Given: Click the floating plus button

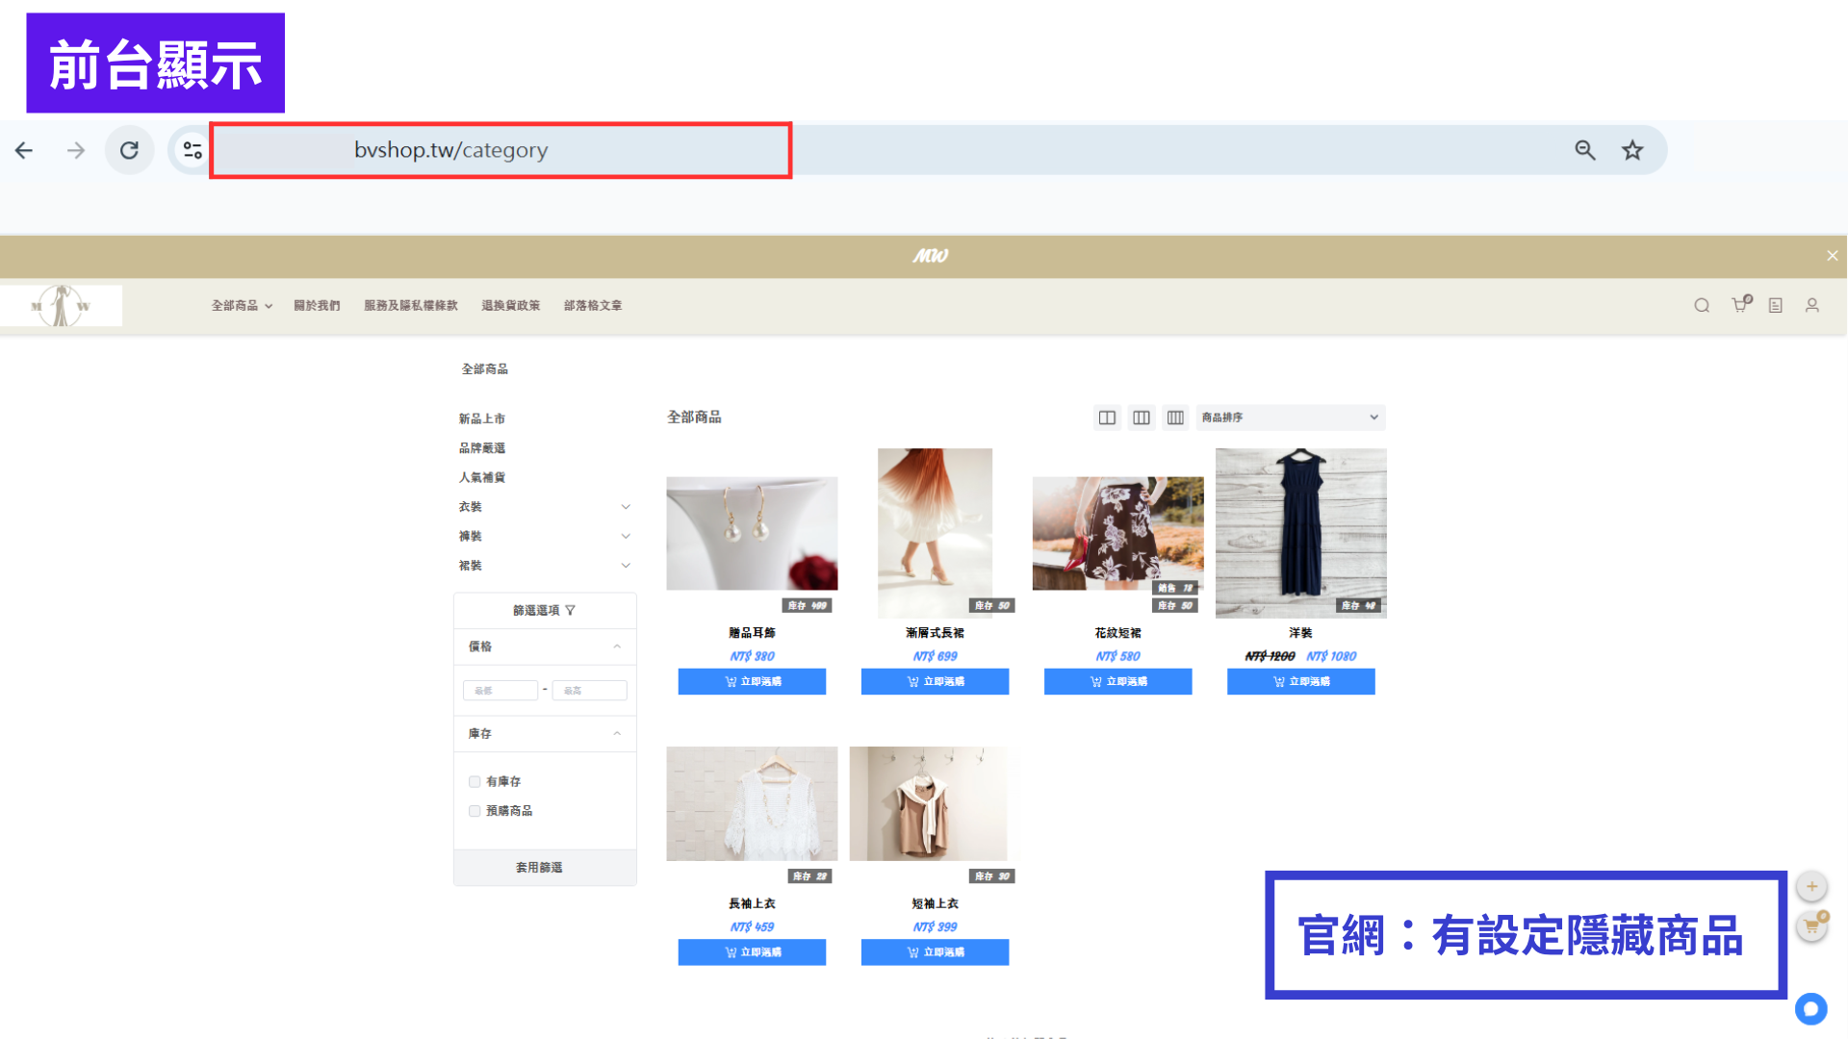Looking at the screenshot, I should pos(1812,886).
